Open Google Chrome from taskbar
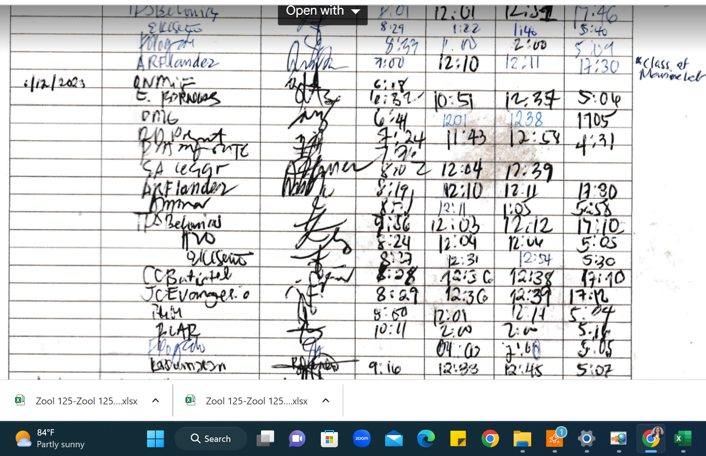This screenshot has width=706, height=456. (x=490, y=439)
